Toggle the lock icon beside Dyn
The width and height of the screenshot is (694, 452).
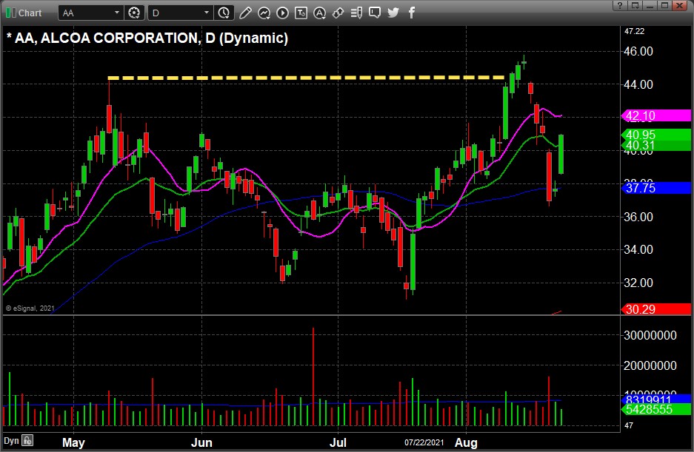pos(27,440)
